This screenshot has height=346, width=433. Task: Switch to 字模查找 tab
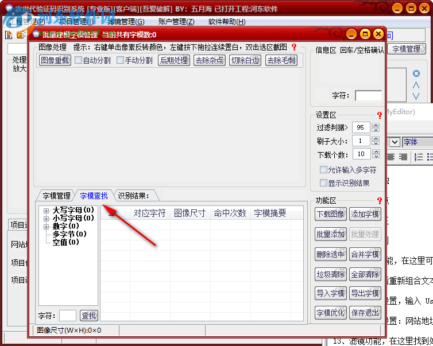[x=94, y=196]
